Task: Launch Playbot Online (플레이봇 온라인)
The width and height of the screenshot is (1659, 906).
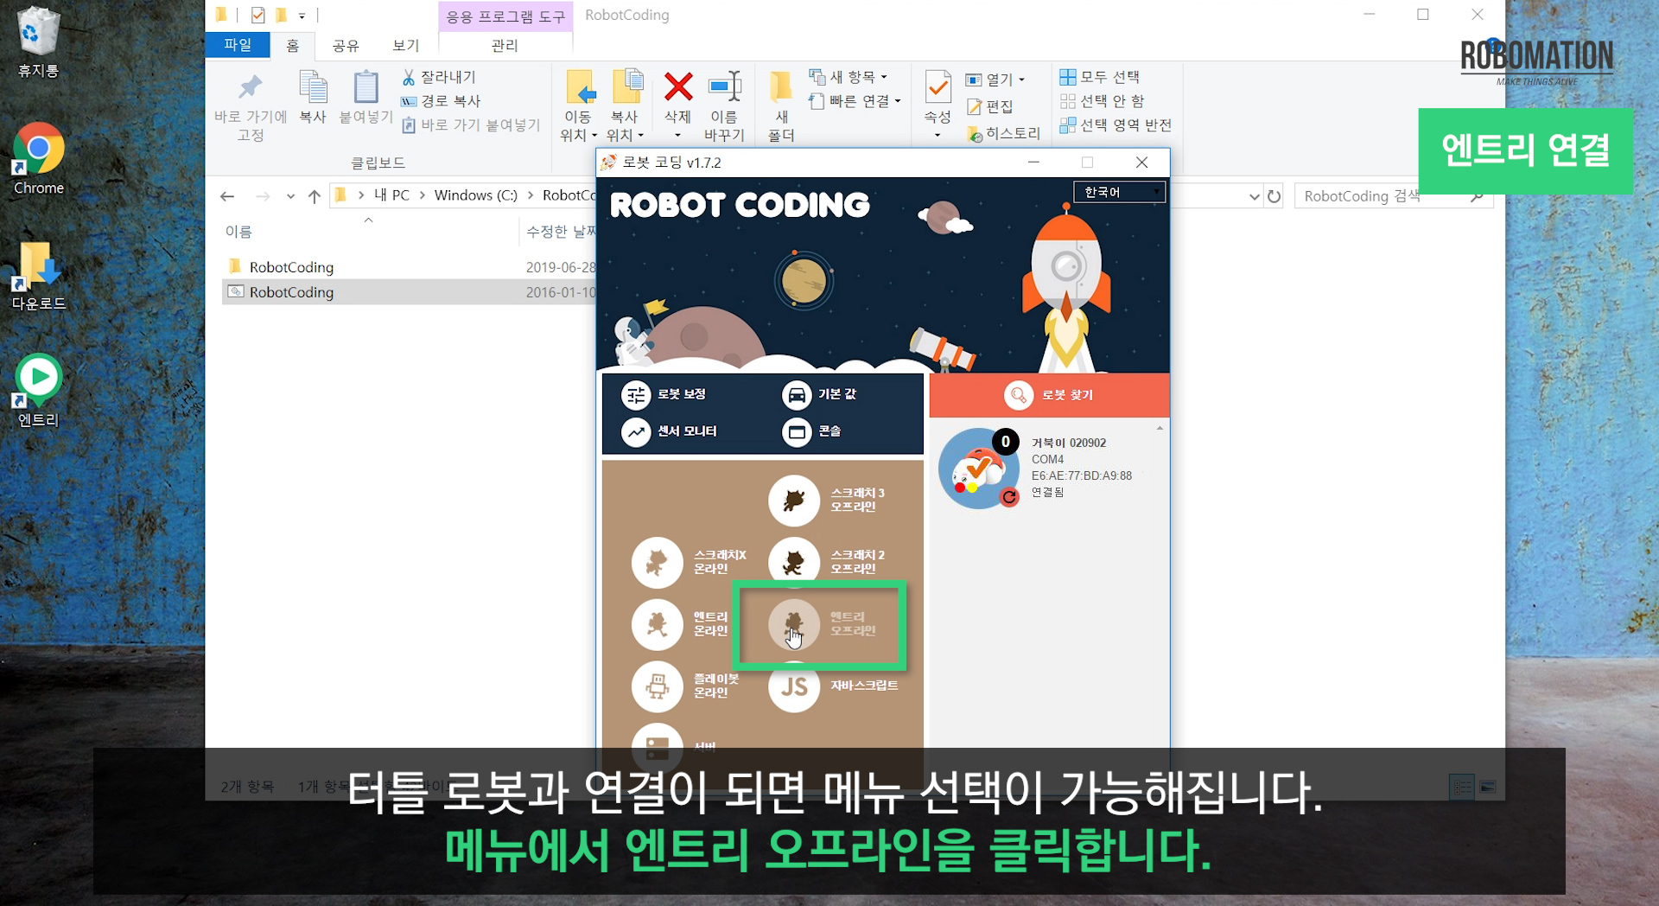Action: 686,686
